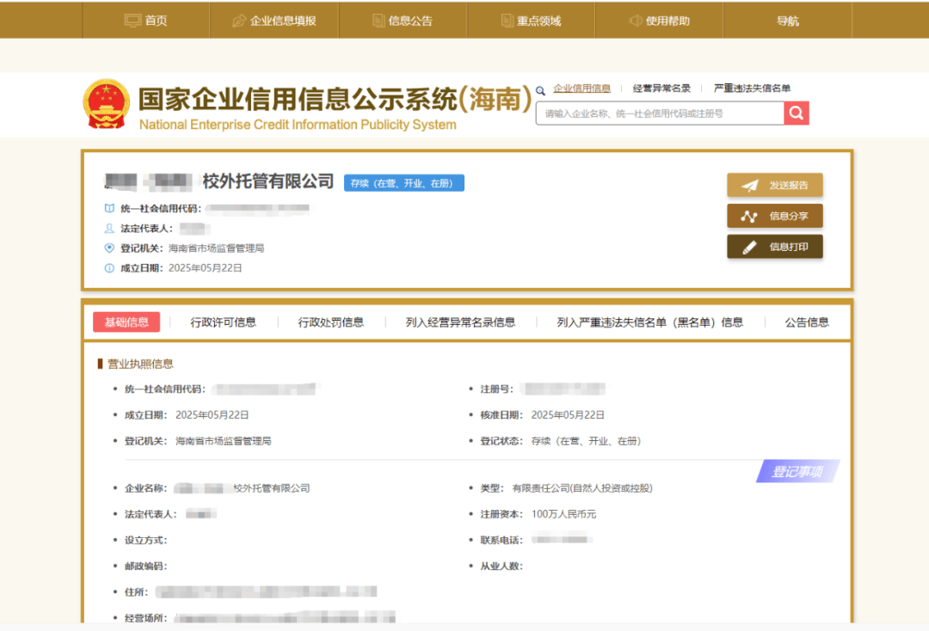Click the national emblem logo
Viewport: 929px width, 631px height.
tap(105, 105)
